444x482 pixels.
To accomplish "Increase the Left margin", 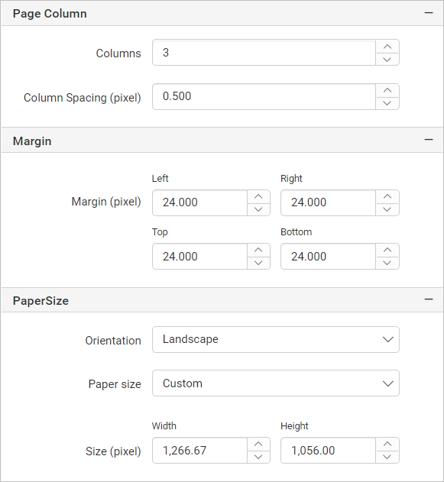I will (258, 197).
